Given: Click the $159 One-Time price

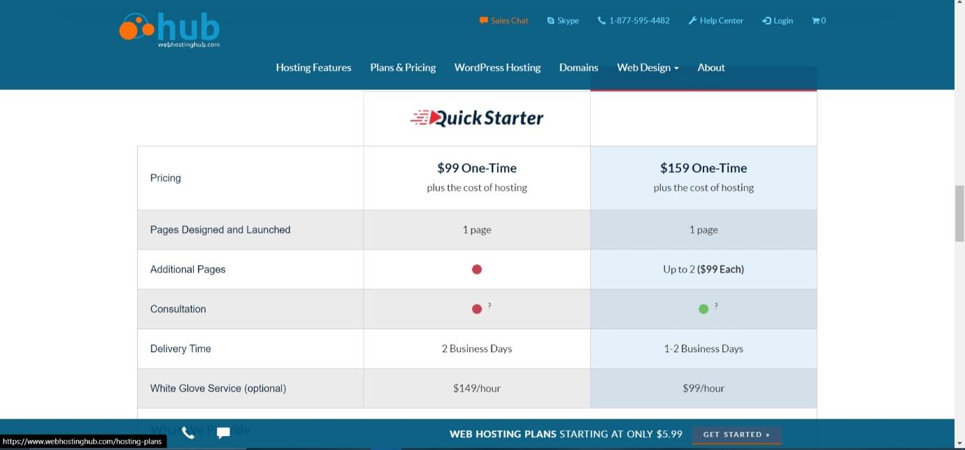Looking at the screenshot, I should tap(703, 168).
